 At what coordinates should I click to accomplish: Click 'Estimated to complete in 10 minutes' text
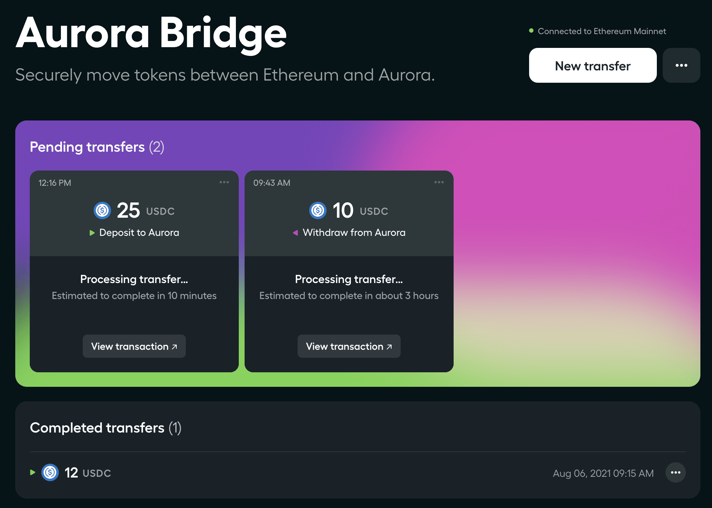coord(134,296)
